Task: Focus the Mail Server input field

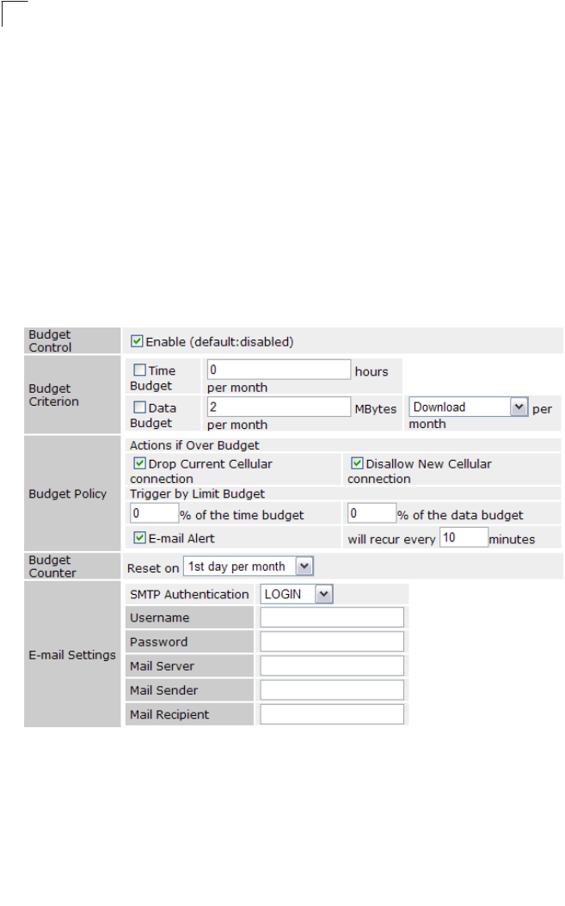Action: [332, 665]
